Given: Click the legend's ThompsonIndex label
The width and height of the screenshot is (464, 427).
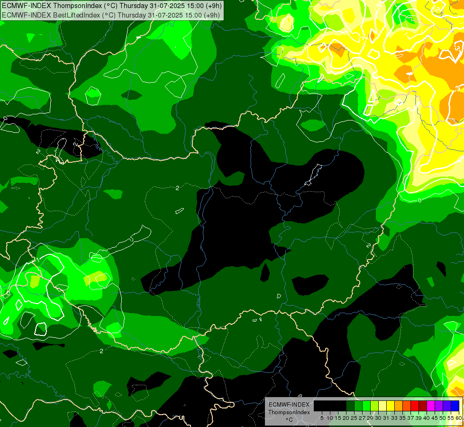Looking at the screenshot, I should (289, 412).
